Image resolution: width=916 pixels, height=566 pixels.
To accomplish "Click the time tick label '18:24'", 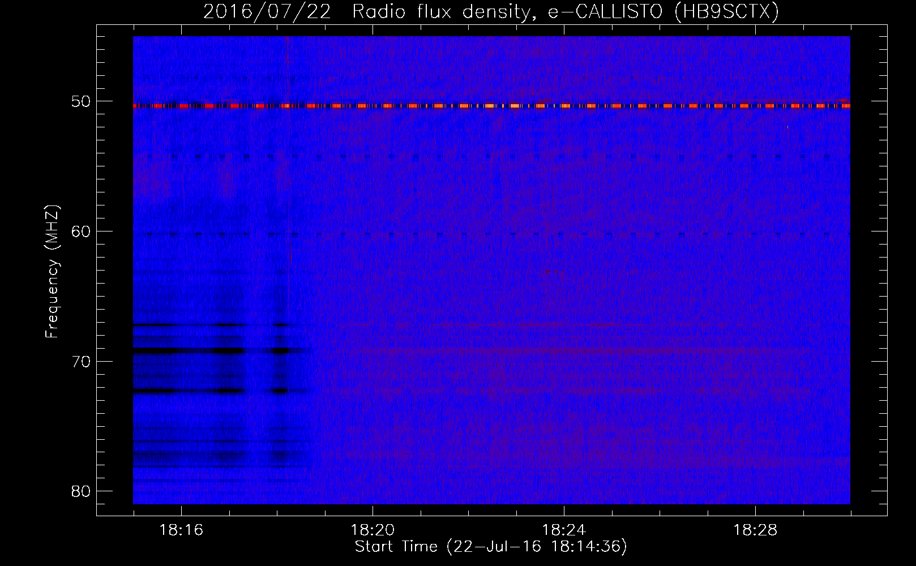I will point(564,530).
